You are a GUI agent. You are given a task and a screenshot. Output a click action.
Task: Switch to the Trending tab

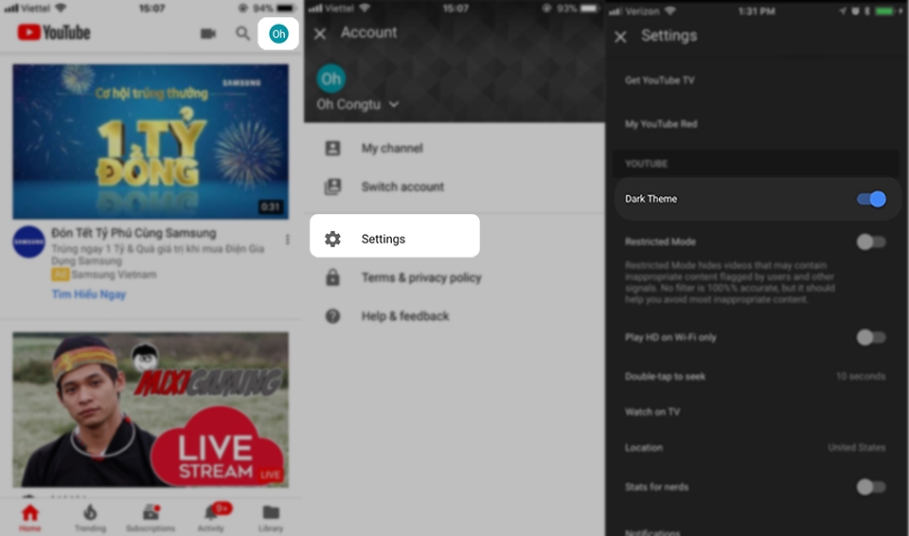[90, 517]
